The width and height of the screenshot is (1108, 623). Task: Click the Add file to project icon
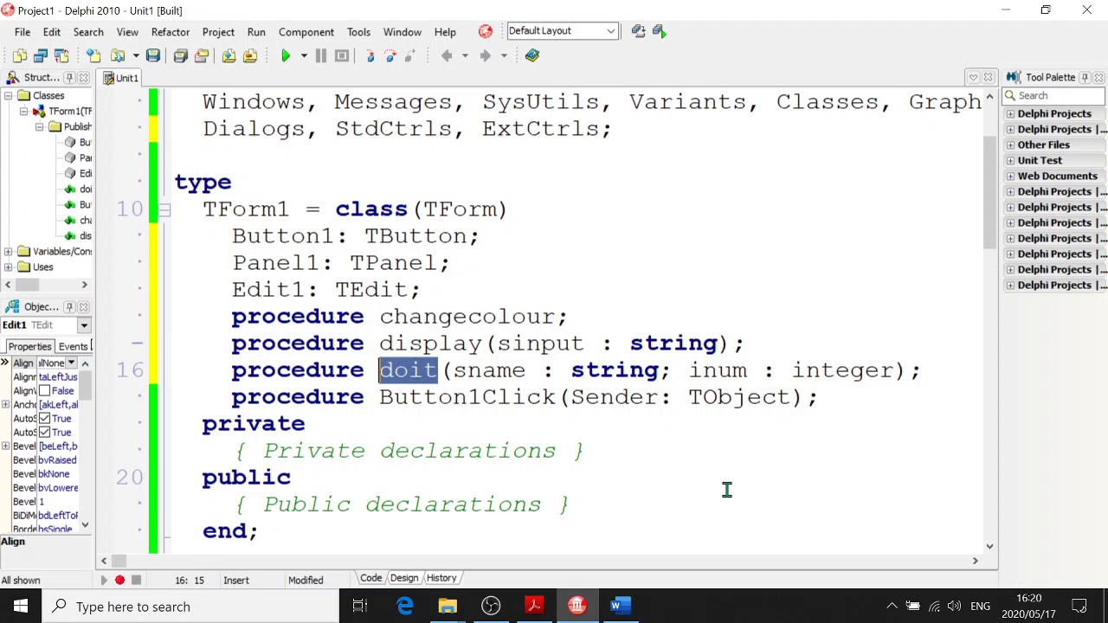[x=229, y=55]
